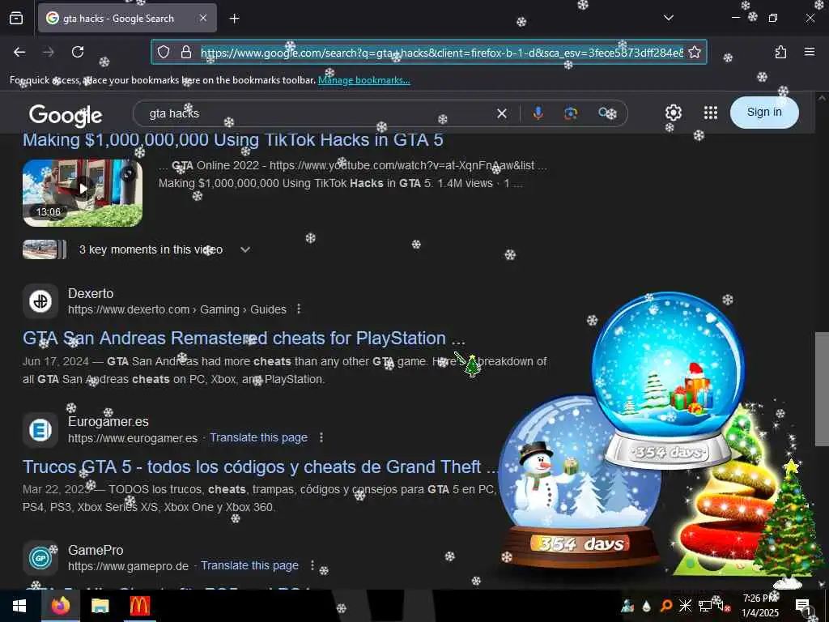Open the Google apps grid
The height and width of the screenshot is (622, 829).
711,113
